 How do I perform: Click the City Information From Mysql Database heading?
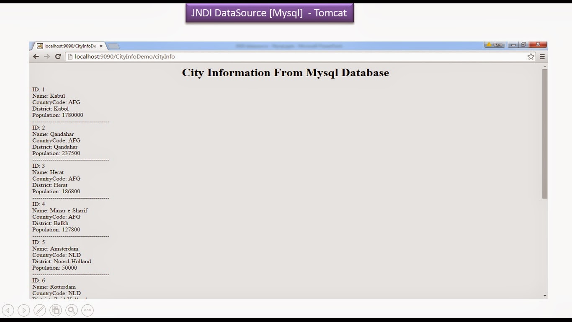click(x=286, y=73)
